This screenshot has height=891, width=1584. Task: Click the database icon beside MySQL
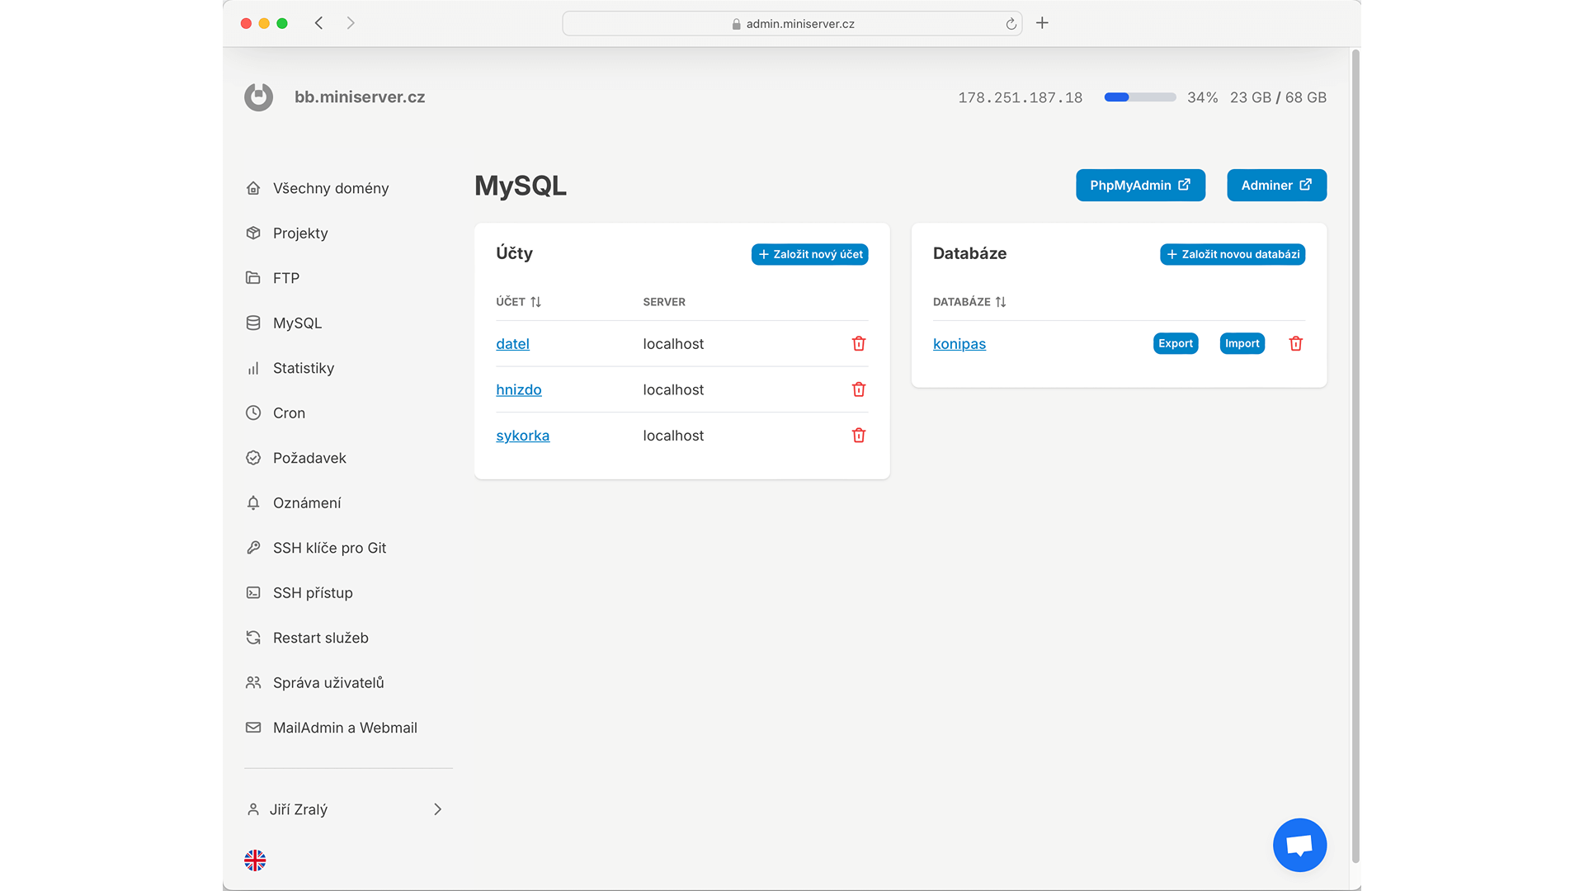tap(253, 323)
